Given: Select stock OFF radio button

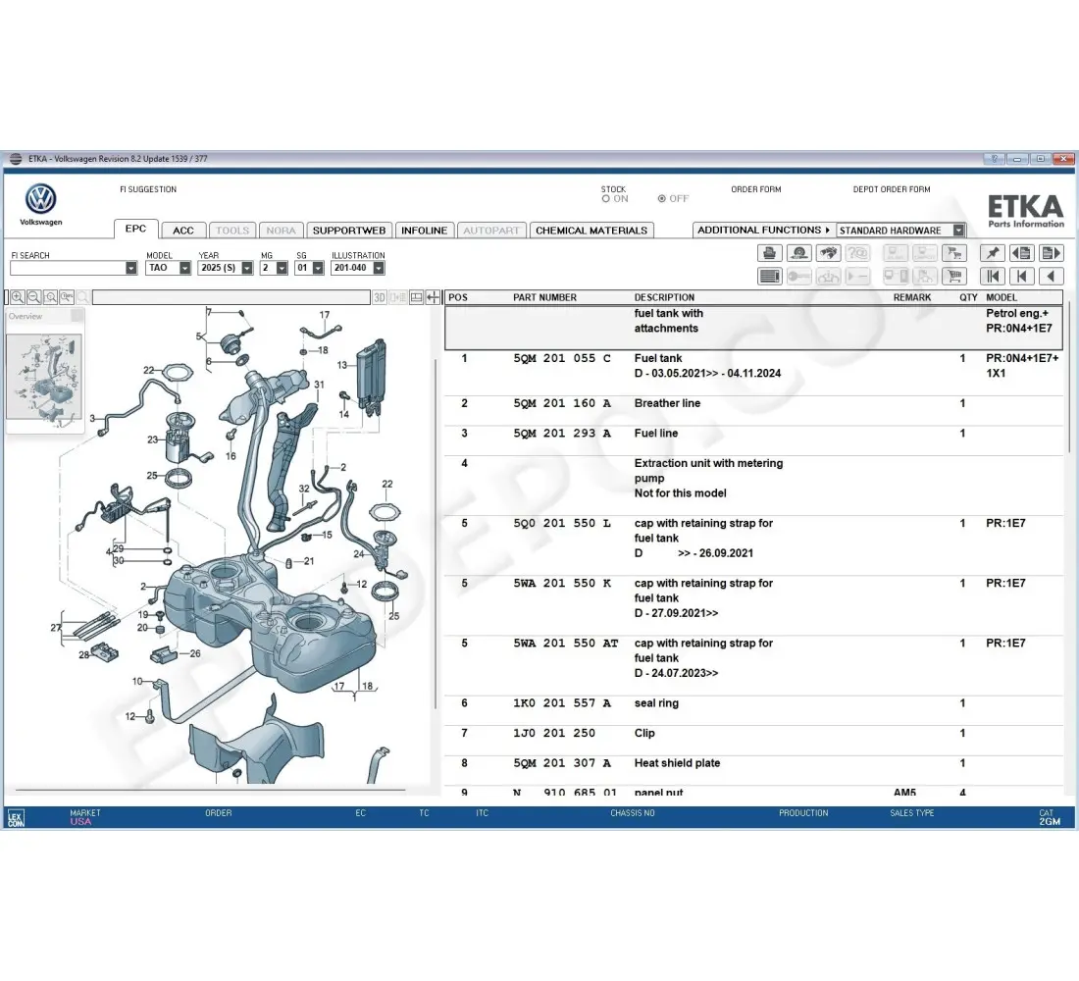Looking at the screenshot, I should 661,199.
